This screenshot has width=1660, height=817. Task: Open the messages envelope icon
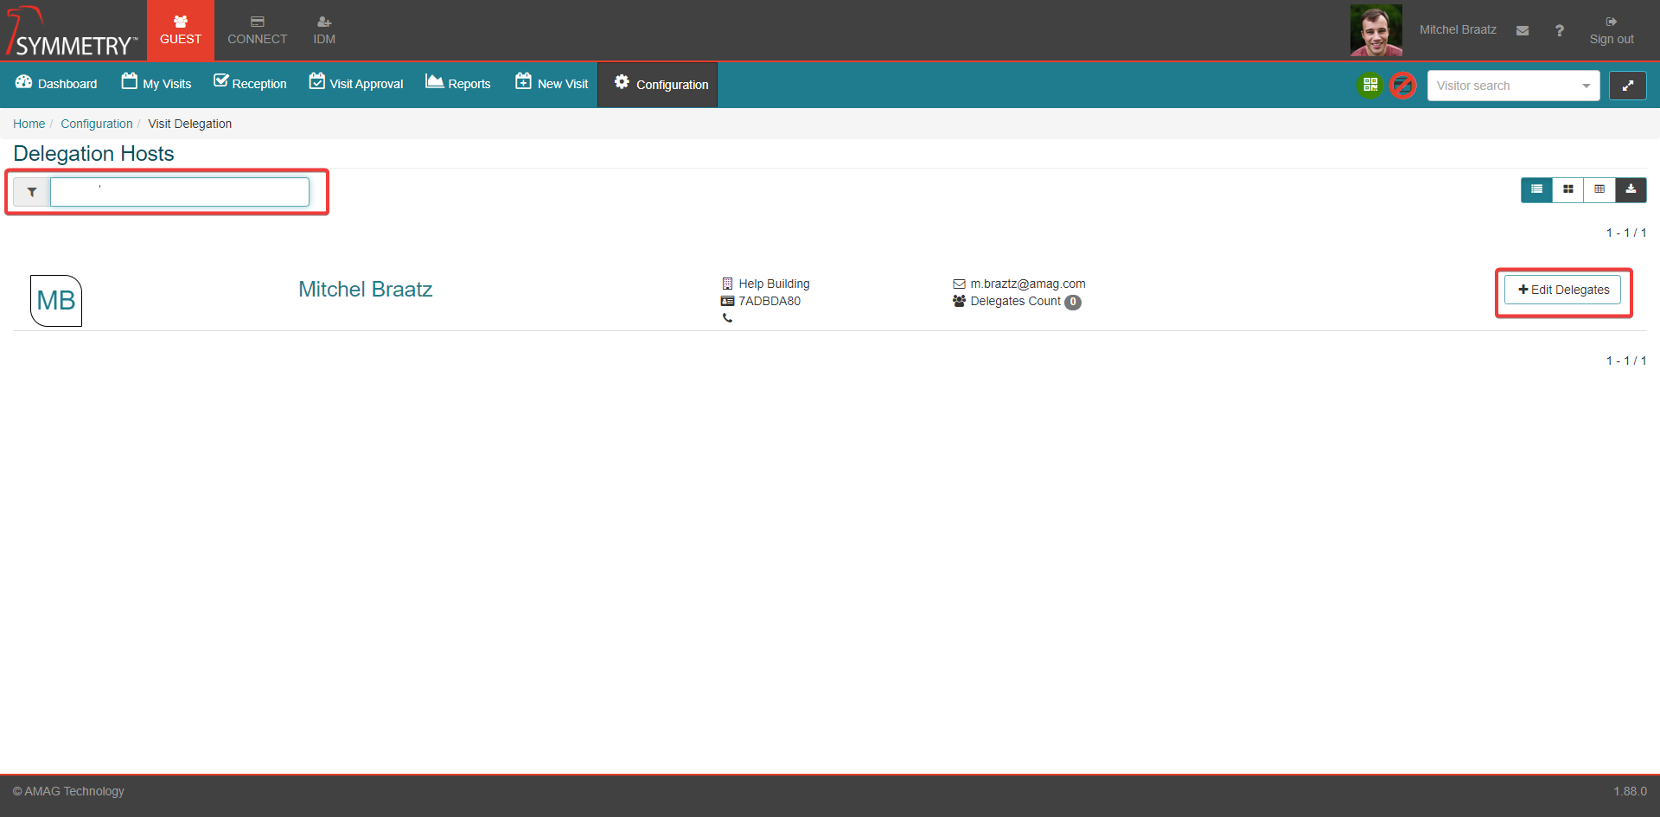(1523, 30)
